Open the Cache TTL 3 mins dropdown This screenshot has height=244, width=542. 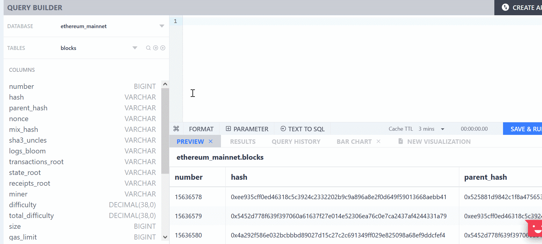[x=431, y=129]
